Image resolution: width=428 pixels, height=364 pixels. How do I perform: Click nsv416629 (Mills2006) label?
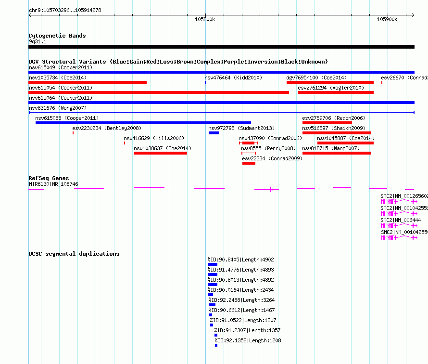coord(154,138)
